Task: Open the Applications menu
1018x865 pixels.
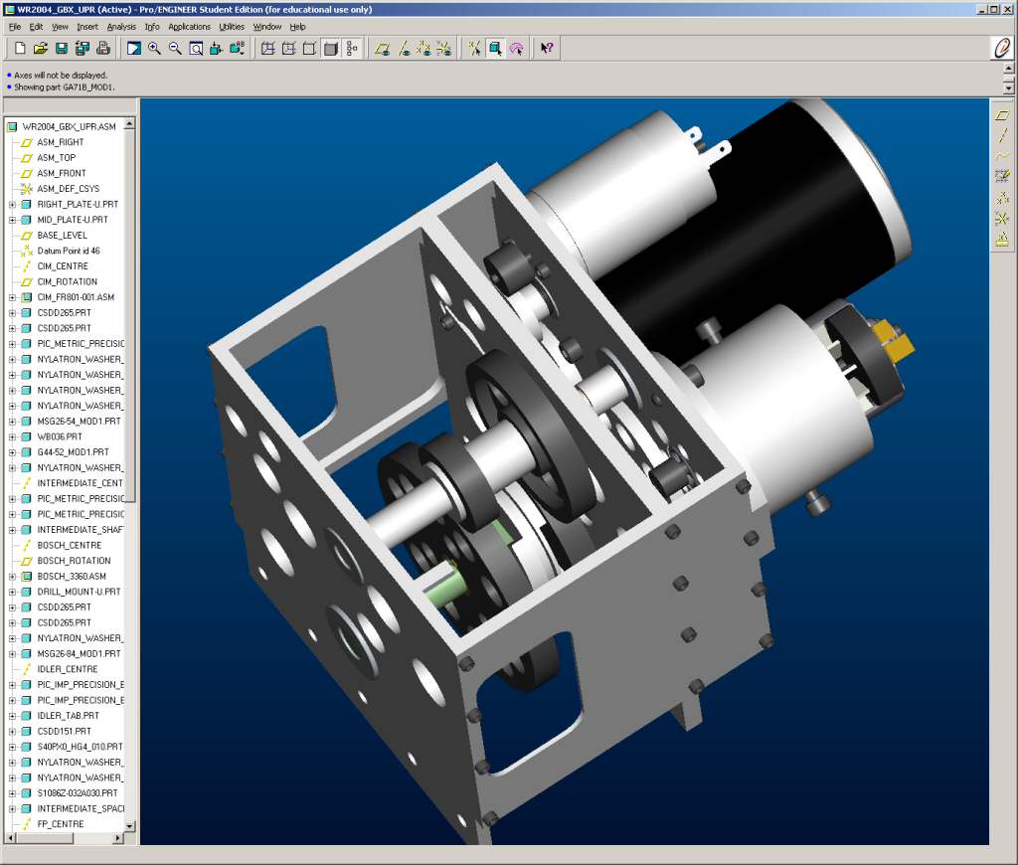Action: click(x=189, y=27)
